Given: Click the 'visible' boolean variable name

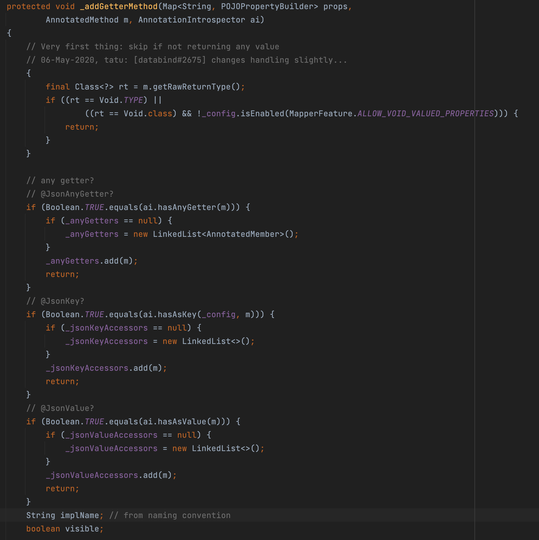Looking at the screenshot, I should click(x=82, y=529).
